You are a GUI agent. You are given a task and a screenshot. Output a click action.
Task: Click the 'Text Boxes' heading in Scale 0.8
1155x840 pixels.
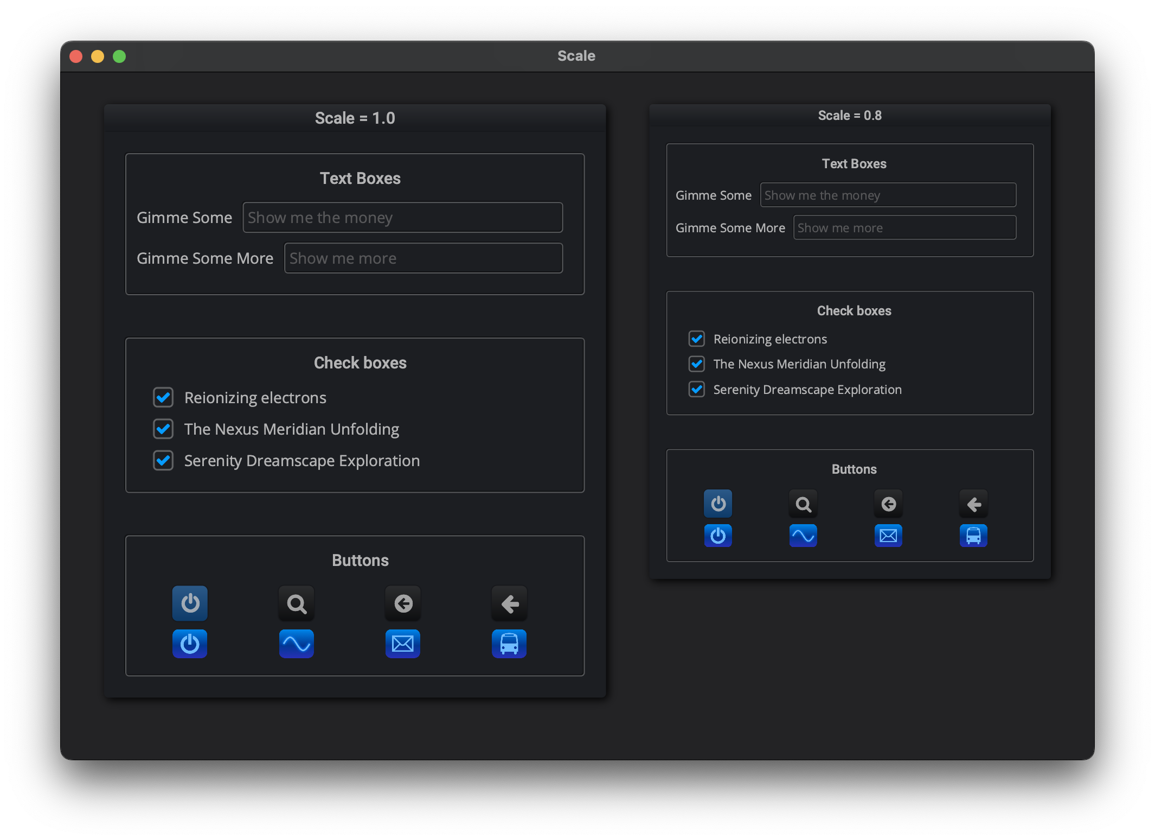coord(854,163)
